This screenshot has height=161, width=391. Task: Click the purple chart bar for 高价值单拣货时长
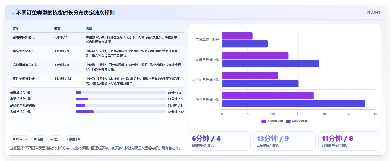pyautogui.click(x=250, y=76)
